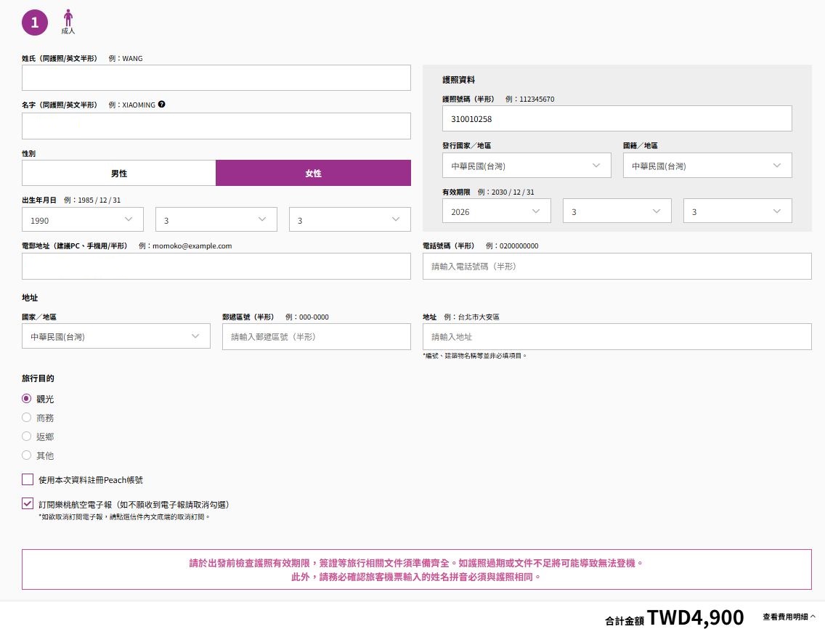Click the adult passenger figure icon
This screenshot has width=825, height=629.
click(68, 18)
